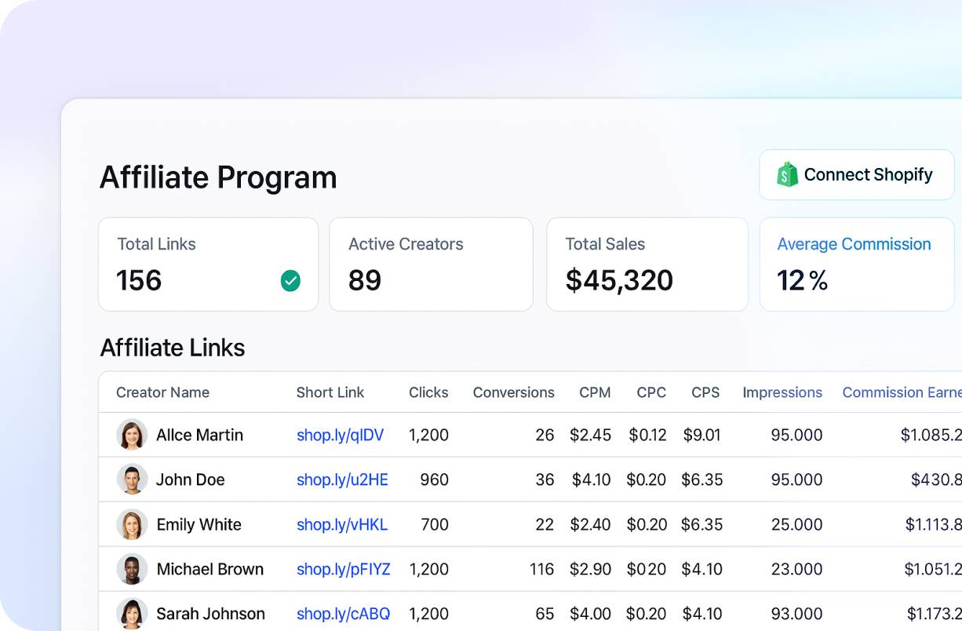
Task: Click Alice Martin's avatar photo
Action: [x=132, y=435]
